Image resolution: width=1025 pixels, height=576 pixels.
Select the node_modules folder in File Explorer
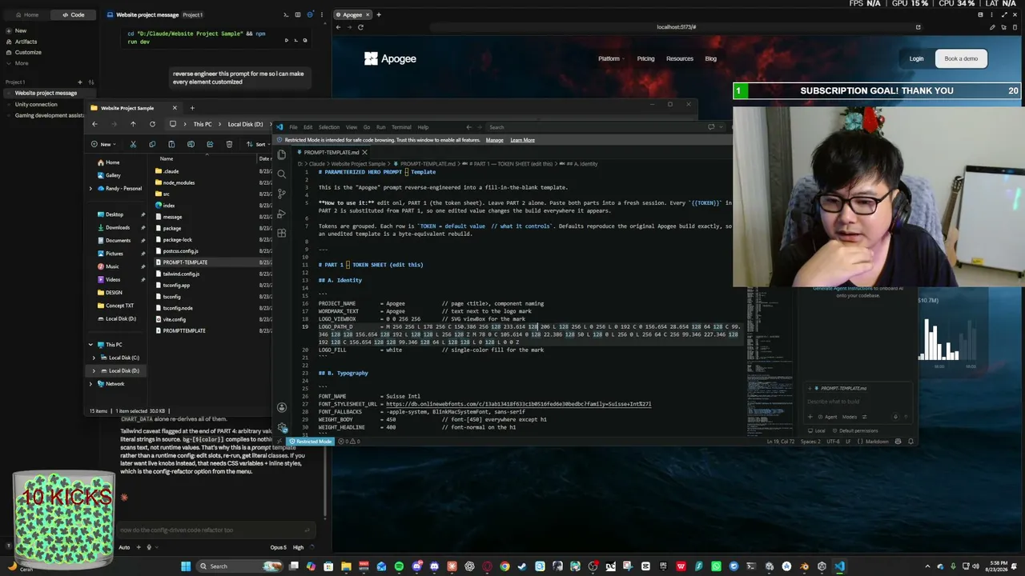(179, 182)
